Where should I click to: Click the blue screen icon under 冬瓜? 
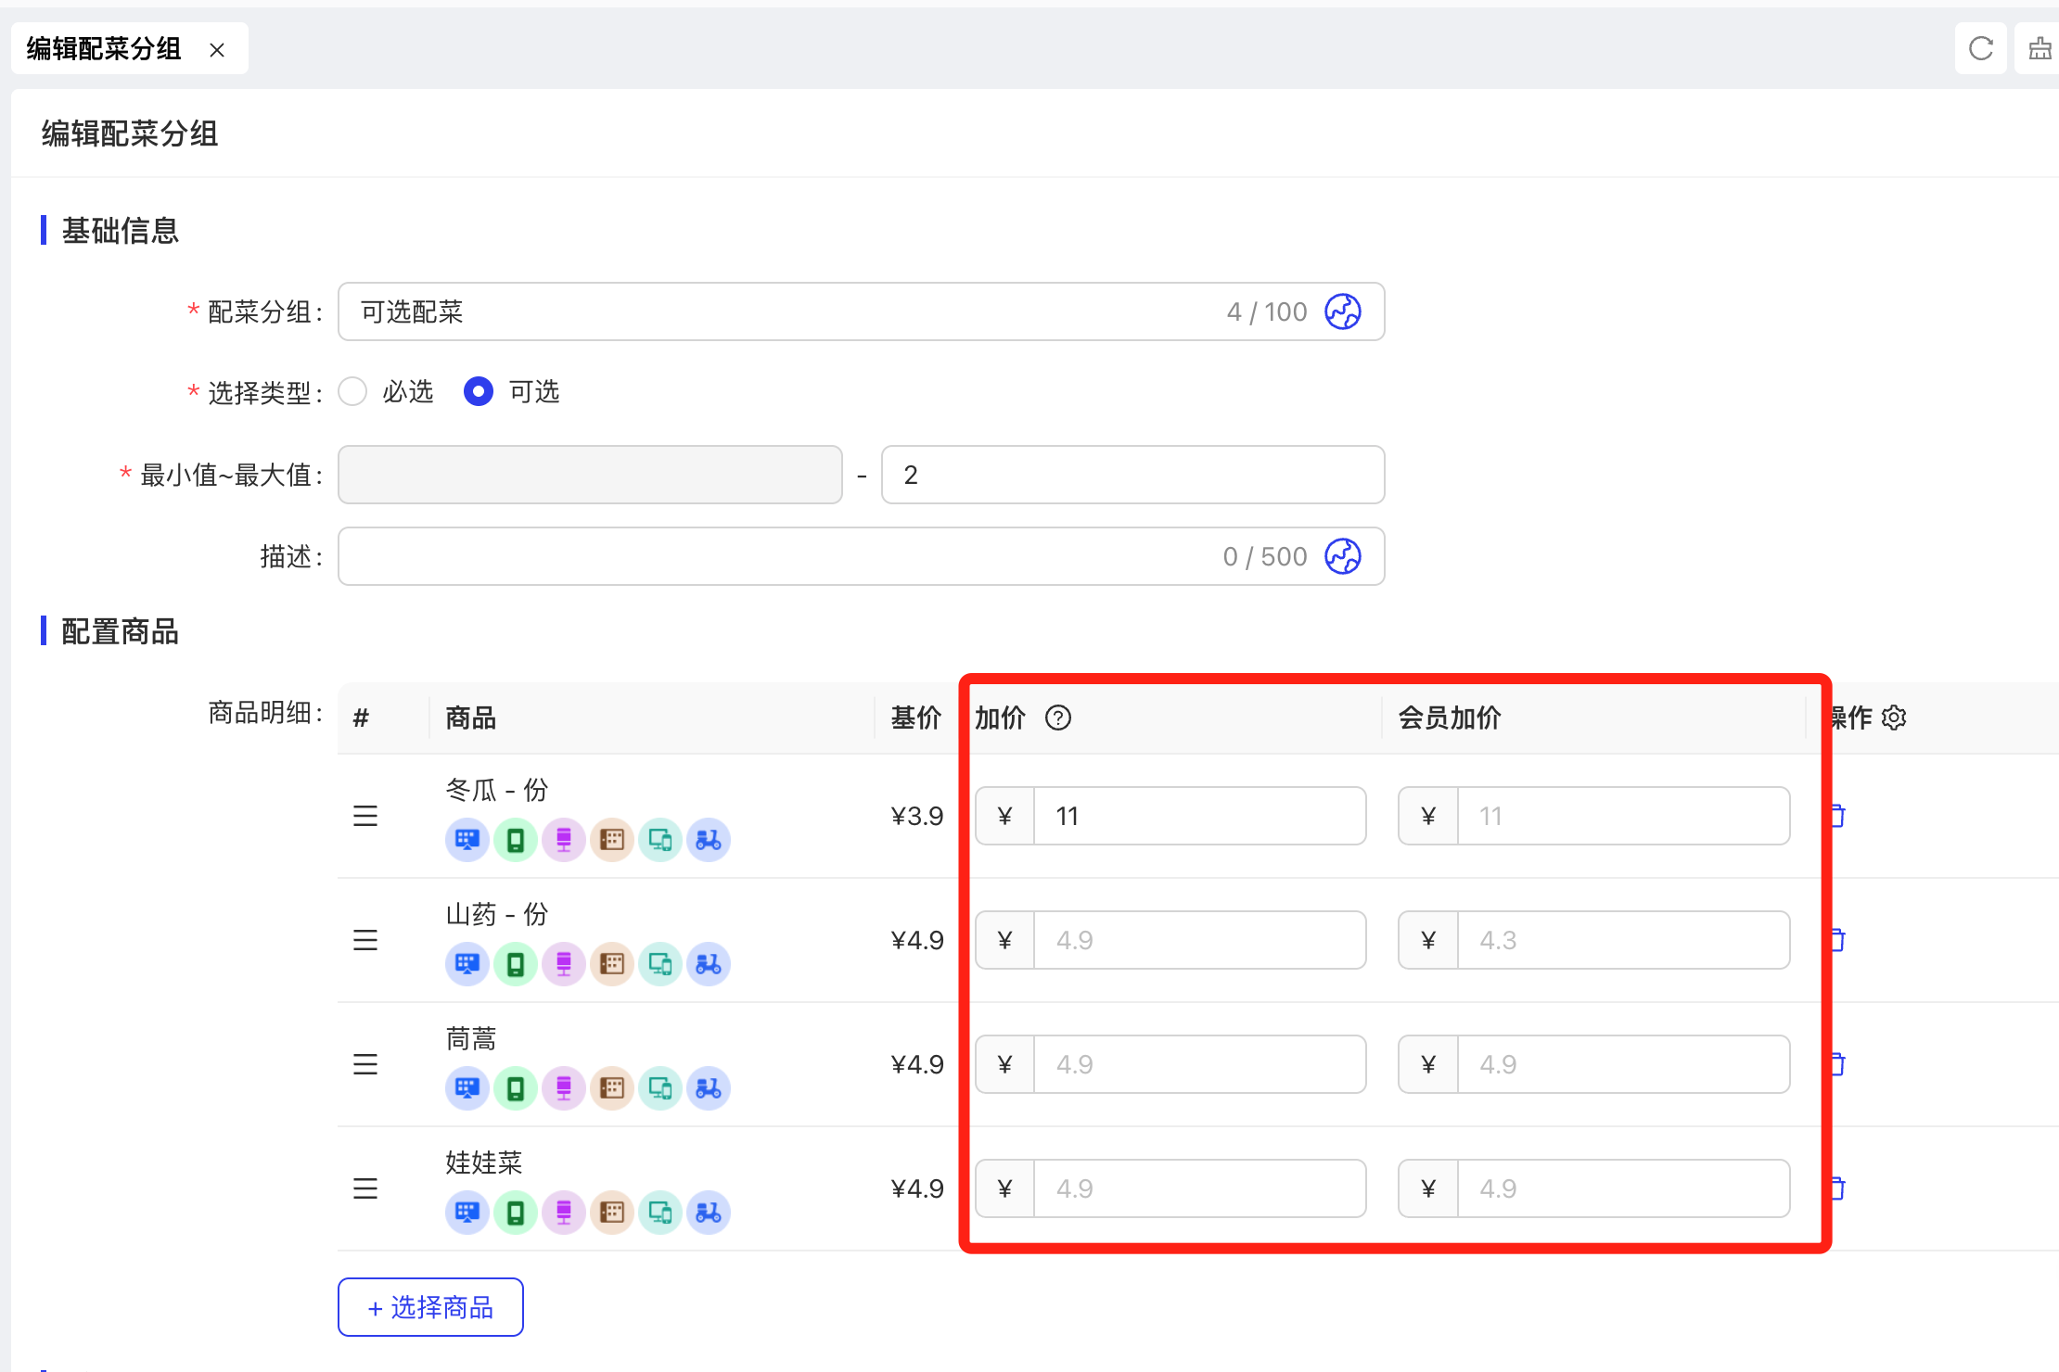tap(467, 840)
